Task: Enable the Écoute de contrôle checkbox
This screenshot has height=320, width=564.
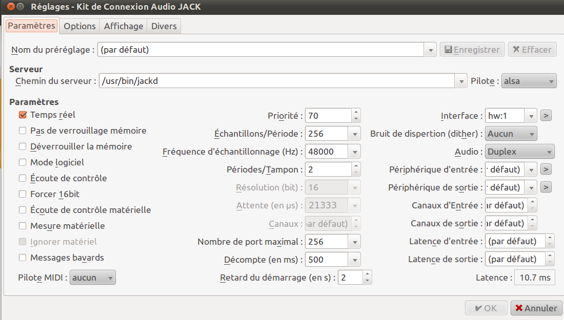Action: point(23,178)
